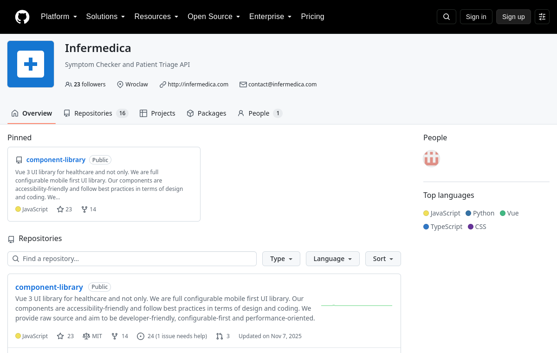557x353 pixels.
Task: Open pinned component-library repository link
Action: 56,160
